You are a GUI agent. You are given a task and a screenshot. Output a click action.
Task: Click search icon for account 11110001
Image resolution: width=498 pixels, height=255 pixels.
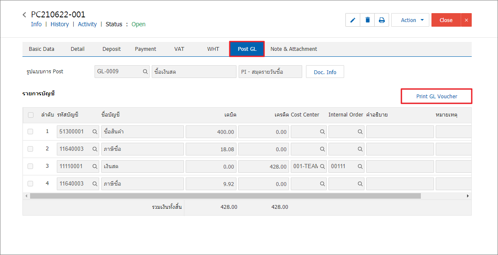pos(95,166)
